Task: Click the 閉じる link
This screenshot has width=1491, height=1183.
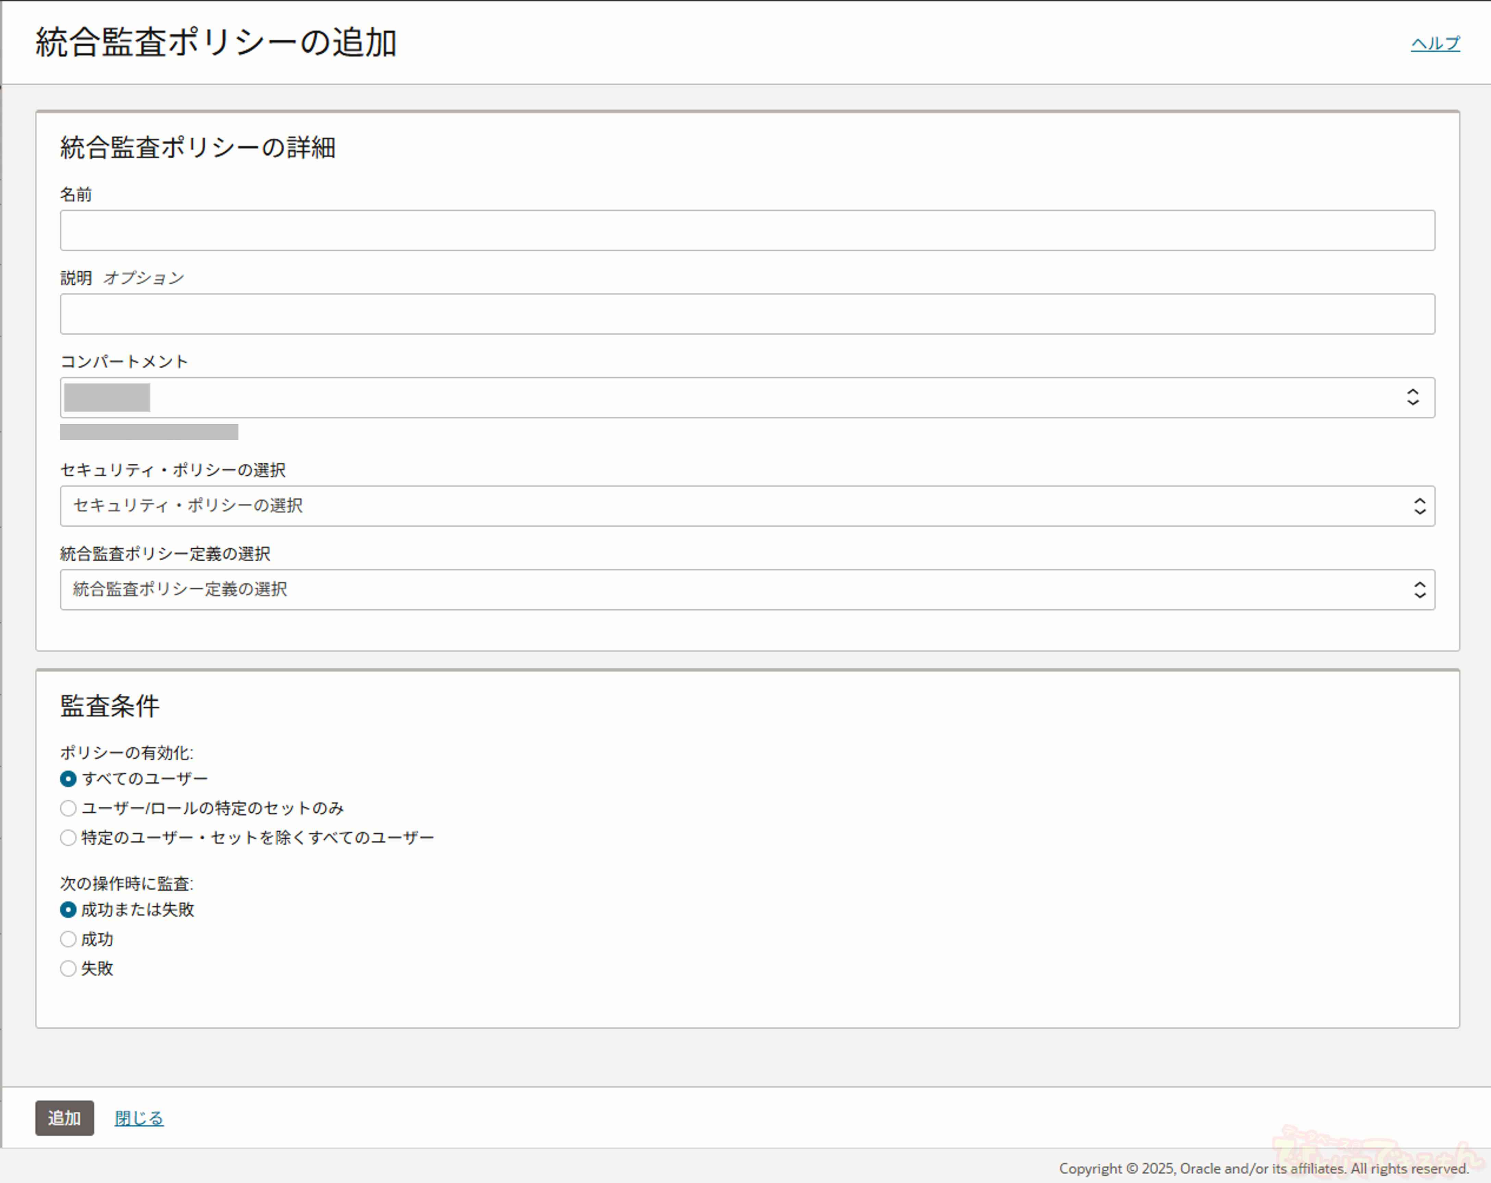Action: [x=139, y=1118]
